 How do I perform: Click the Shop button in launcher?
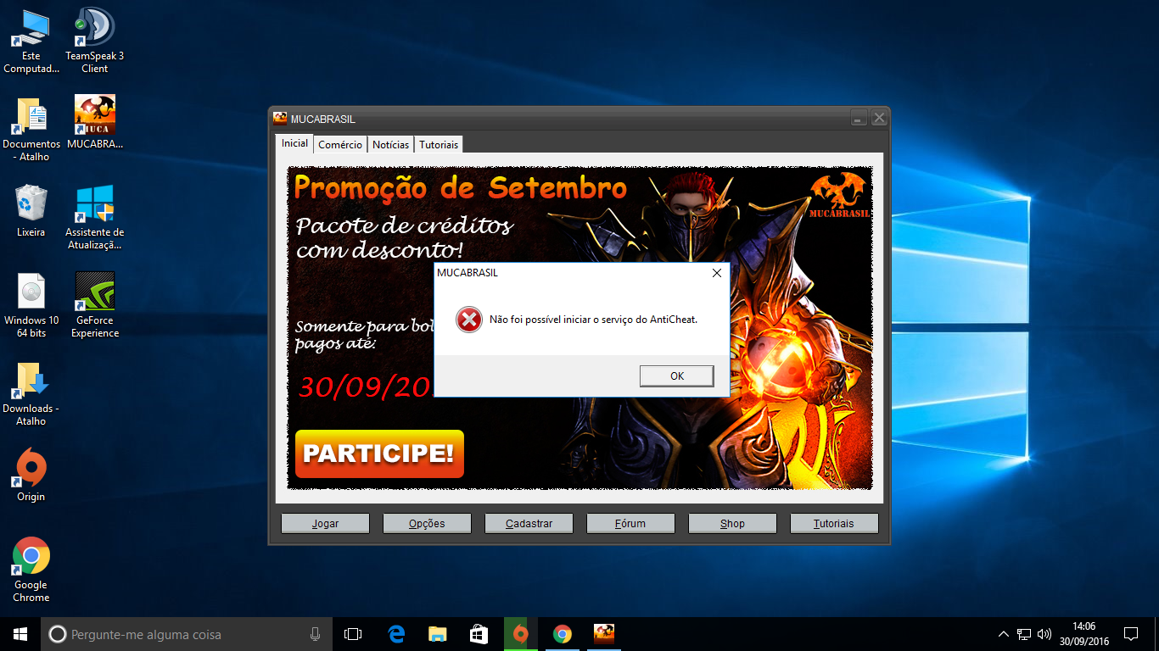pos(732,524)
